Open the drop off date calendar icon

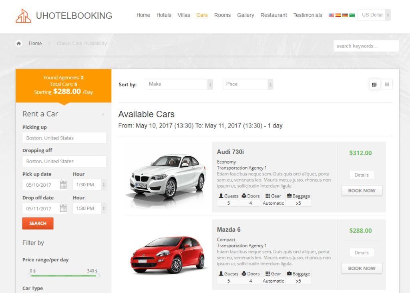(x=63, y=208)
